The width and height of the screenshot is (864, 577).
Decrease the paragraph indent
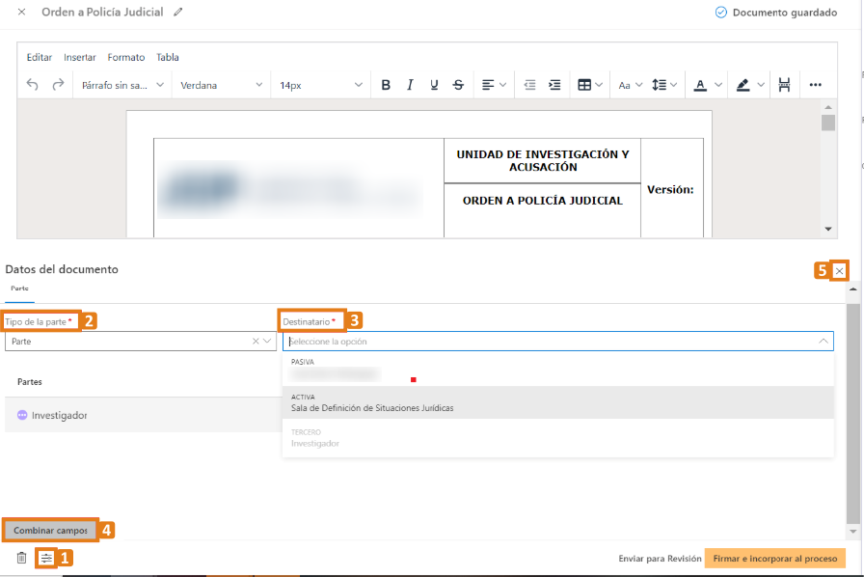529,84
